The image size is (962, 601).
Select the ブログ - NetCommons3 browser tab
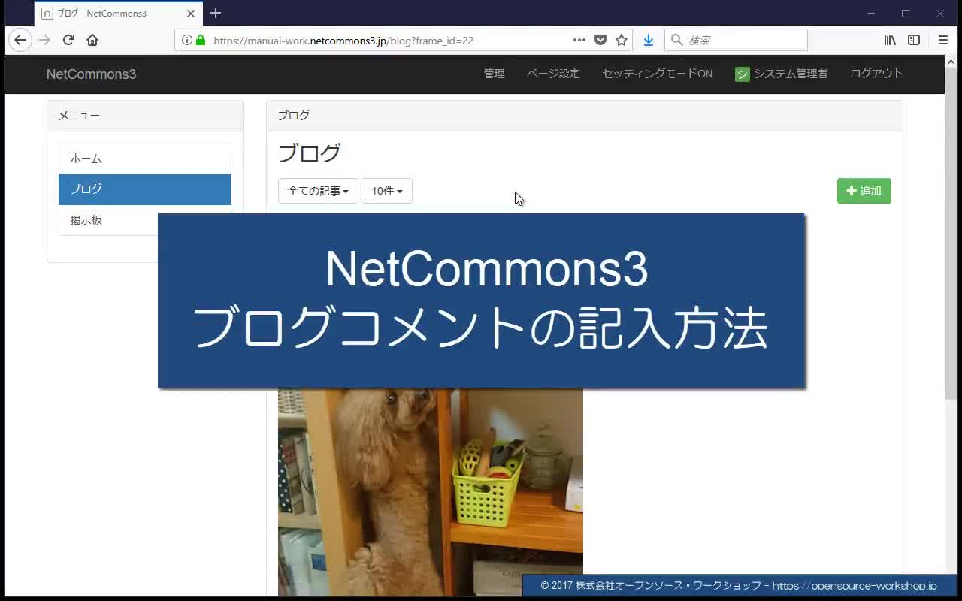point(118,14)
